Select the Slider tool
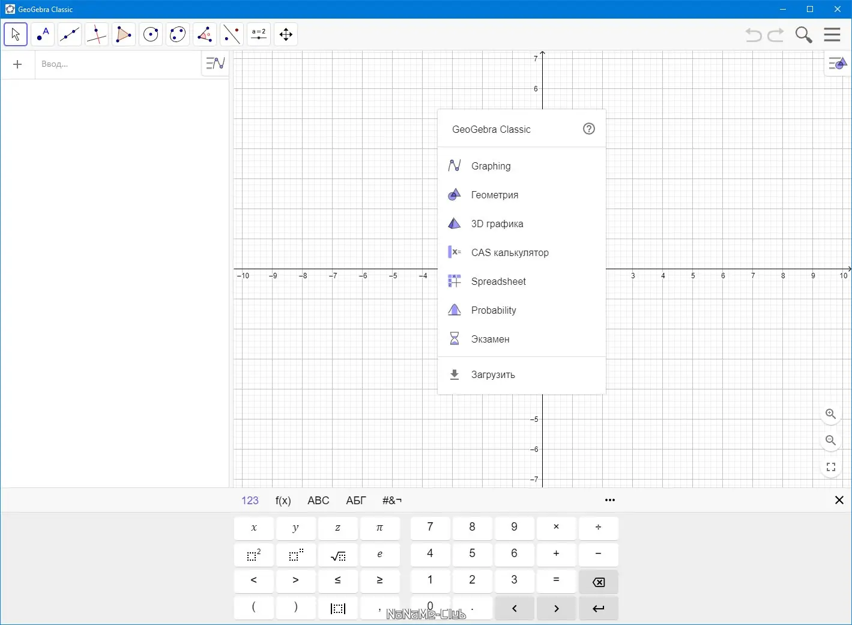This screenshot has width=852, height=625. pyautogui.click(x=259, y=34)
